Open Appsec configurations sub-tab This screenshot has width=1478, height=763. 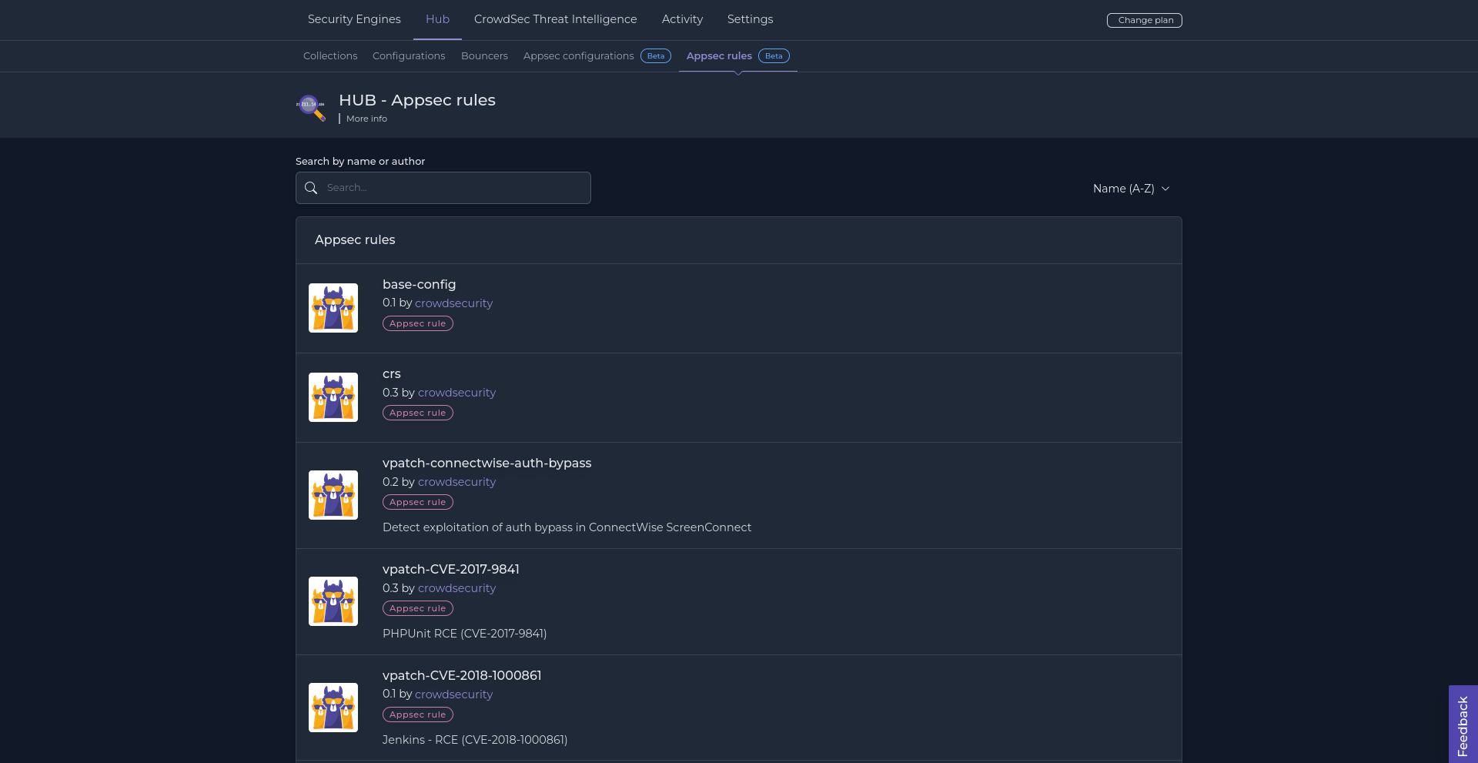[578, 56]
